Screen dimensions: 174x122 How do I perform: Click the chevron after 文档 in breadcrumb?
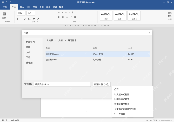click(65, 40)
